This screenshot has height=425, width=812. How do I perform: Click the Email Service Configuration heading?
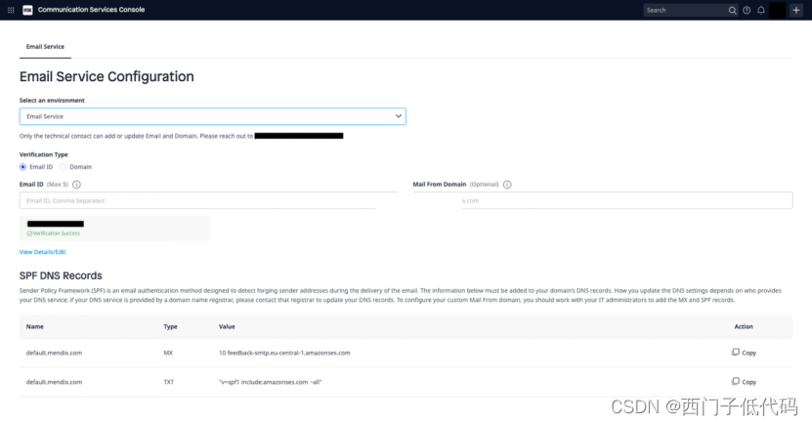[x=107, y=76]
